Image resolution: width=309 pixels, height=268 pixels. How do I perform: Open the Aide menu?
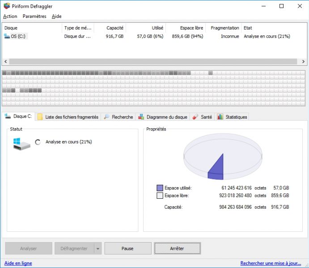pos(56,17)
